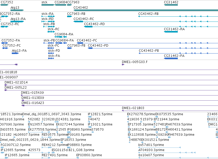The width and height of the screenshot is (218, 159).
Task: Open the CG43462-RC transcript label
Action: point(84,19)
